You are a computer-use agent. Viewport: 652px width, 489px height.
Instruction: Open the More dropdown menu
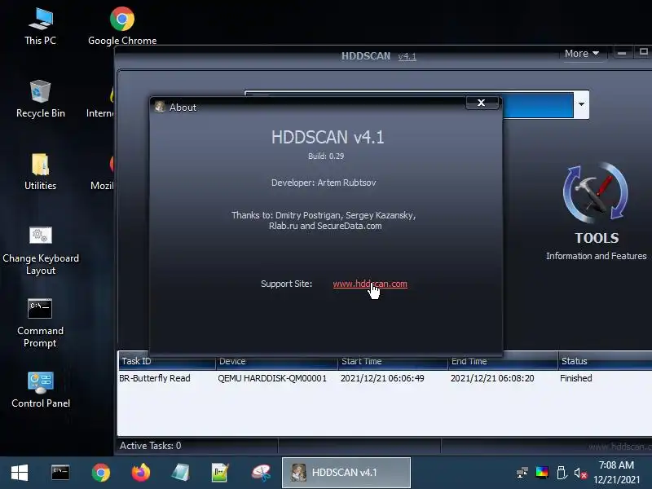click(582, 54)
